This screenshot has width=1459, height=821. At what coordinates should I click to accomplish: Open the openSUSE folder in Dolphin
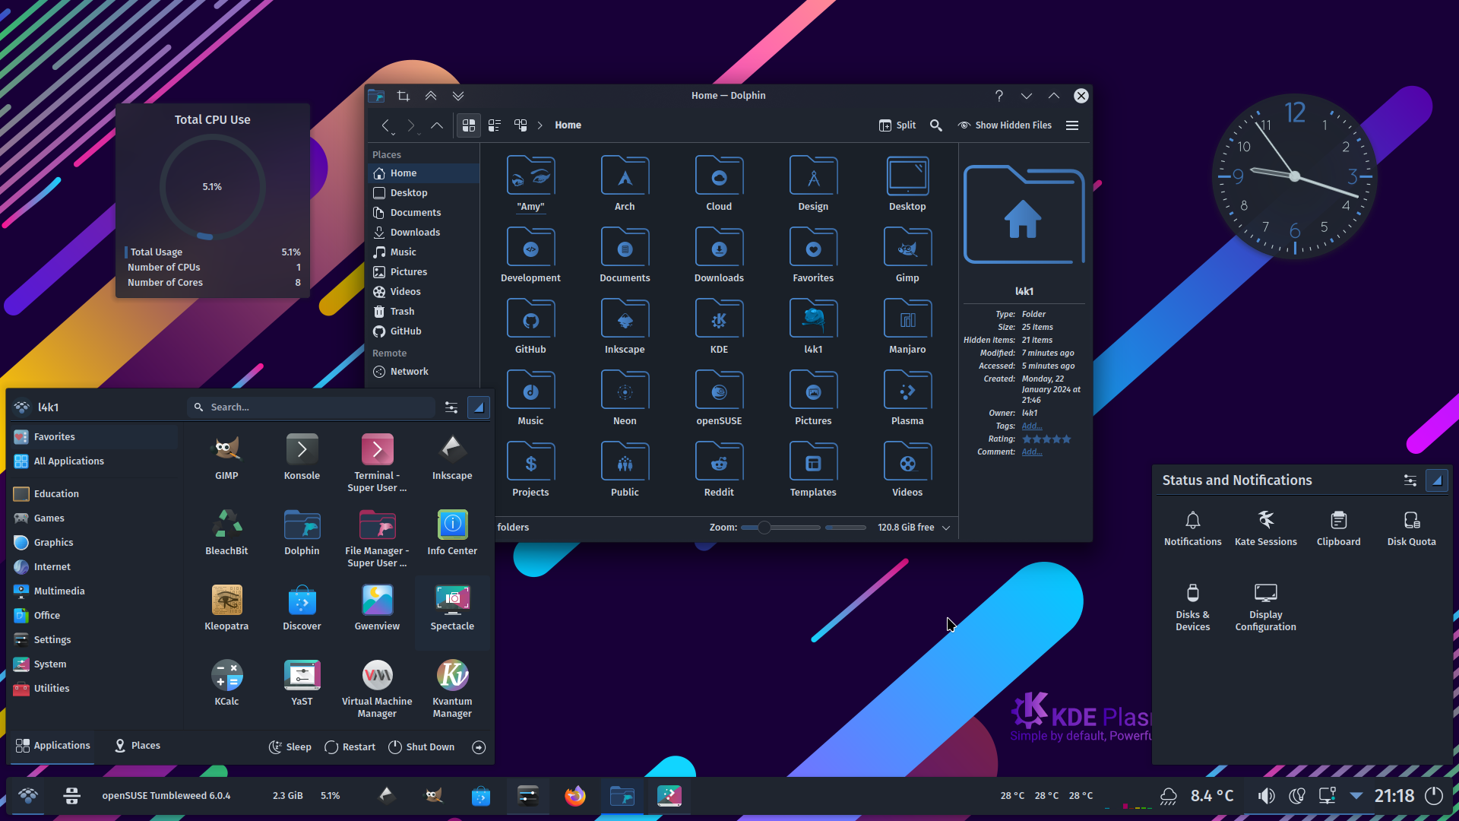click(719, 398)
